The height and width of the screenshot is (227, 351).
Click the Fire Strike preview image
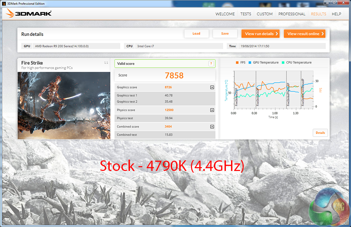[64, 105]
